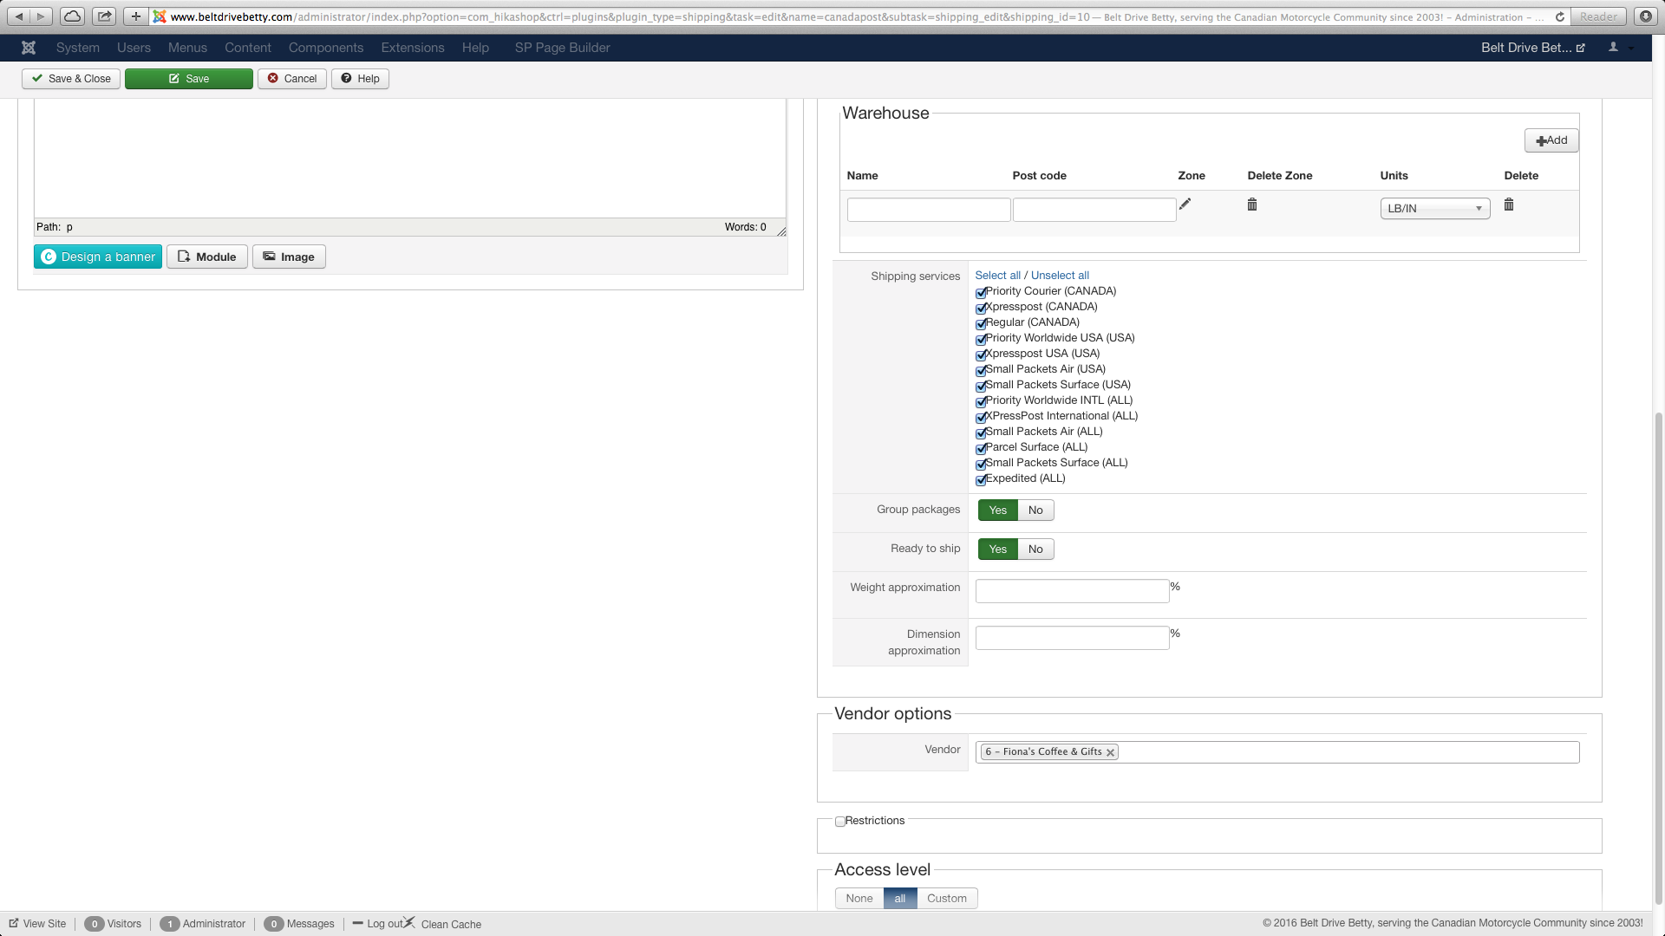Open the Components menu

click(326, 48)
